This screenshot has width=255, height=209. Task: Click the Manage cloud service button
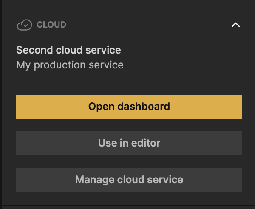tap(129, 179)
